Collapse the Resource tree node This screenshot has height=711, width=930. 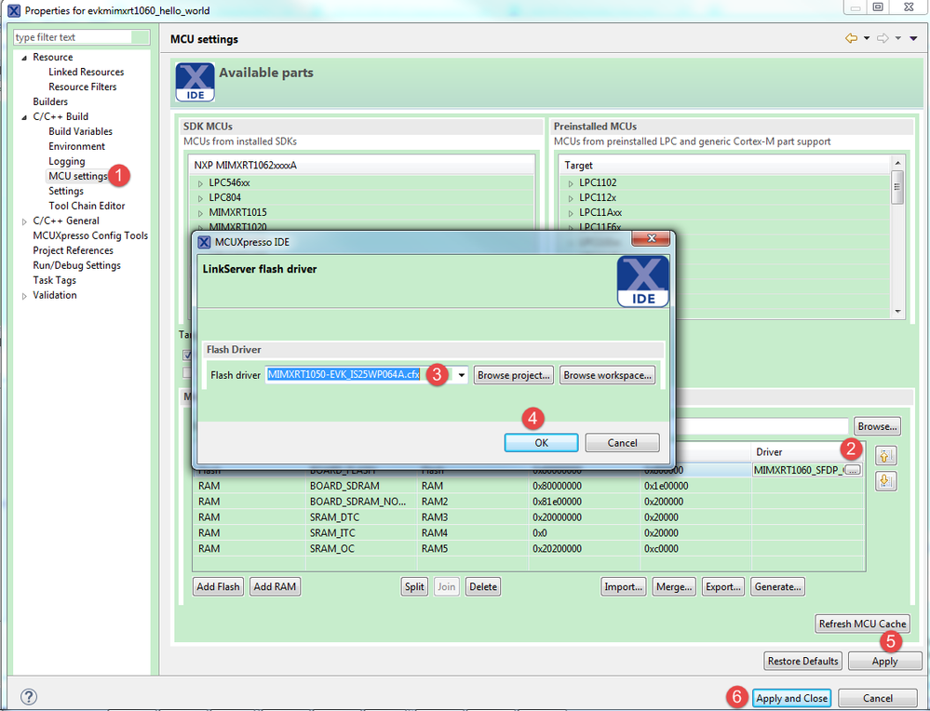24,58
